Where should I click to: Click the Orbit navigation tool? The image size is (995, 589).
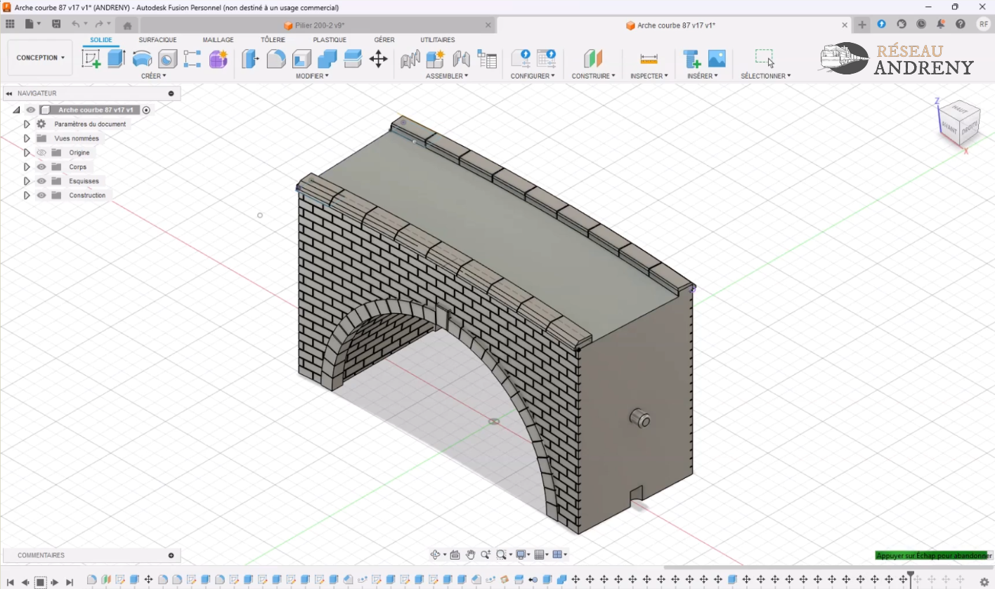click(x=436, y=555)
